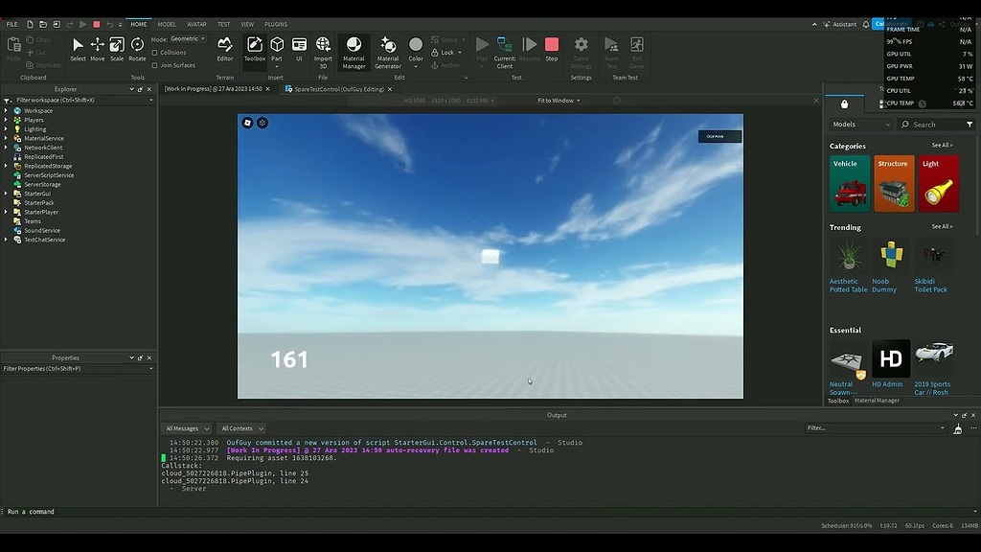The height and width of the screenshot is (552, 981).
Task: Click the Roblox menu icon in viewport
Action: (247, 123)
